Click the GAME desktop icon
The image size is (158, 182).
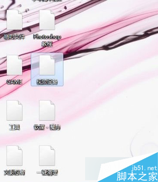click(x=14, y=65)
